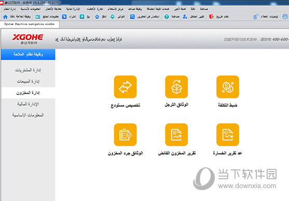Select المعلومات الأساسية in the sidebar
This screenshot has width=289, height=201.
[x=28, y=115]
